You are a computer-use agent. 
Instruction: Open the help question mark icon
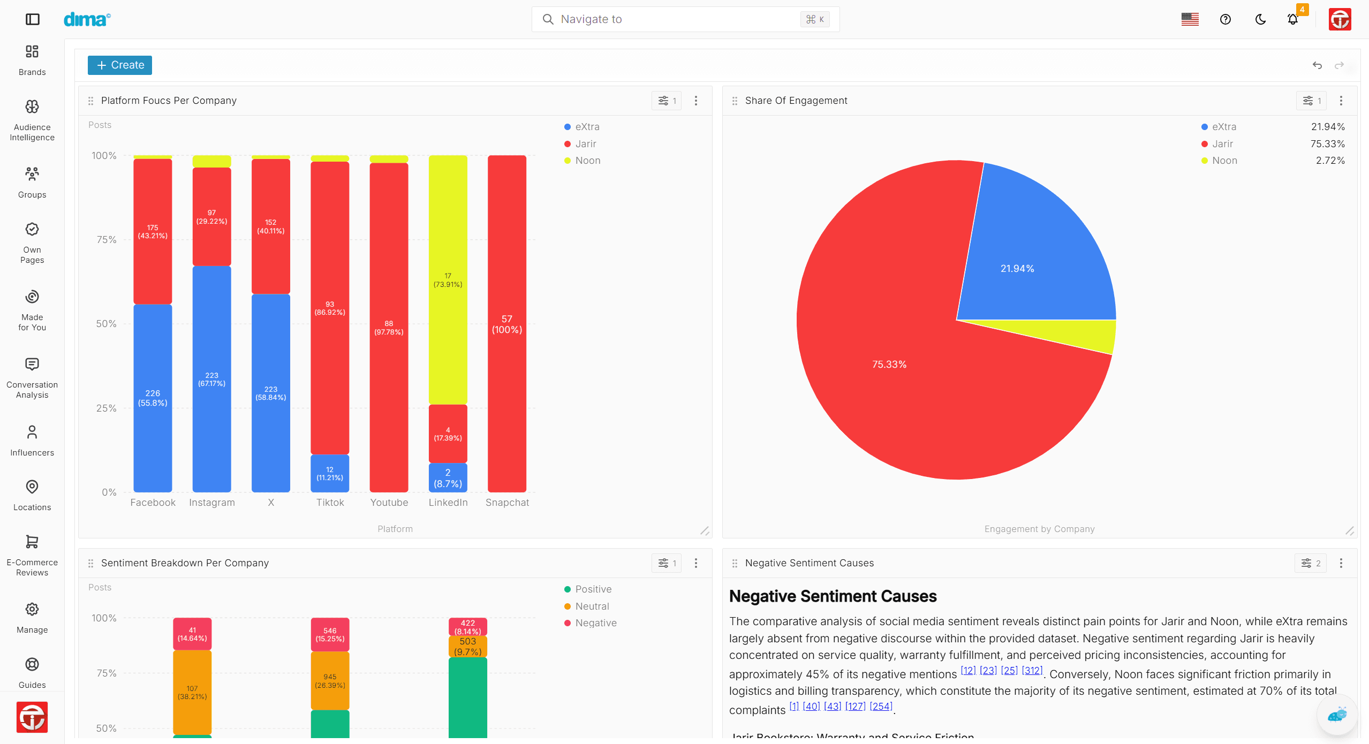coord(1225,19)
